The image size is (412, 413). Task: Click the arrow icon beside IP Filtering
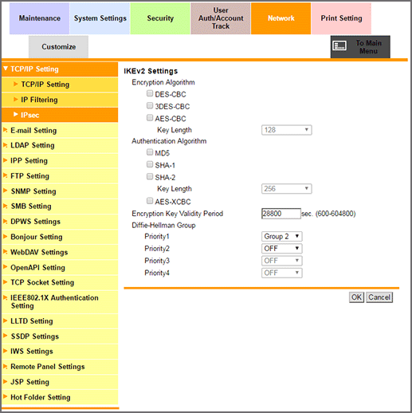16,100
